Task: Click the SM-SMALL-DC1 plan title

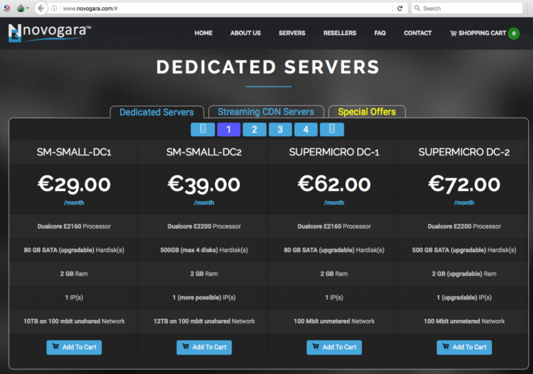Action: (x=74, y=152)
